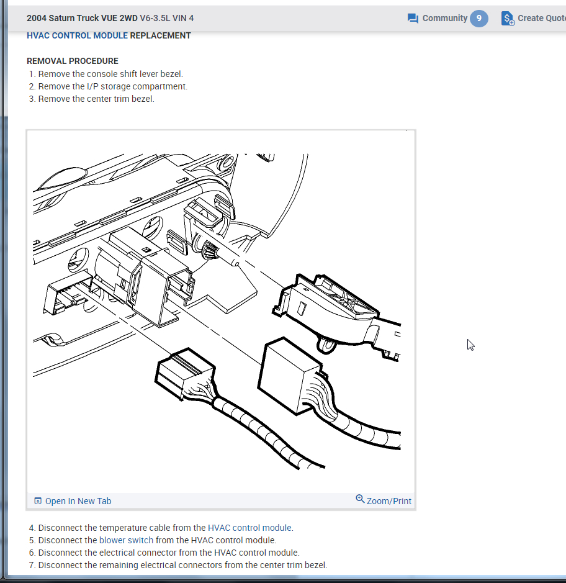Follow the blower switch link in step 5
566x583 pixels.
click(x=127, y=540)
